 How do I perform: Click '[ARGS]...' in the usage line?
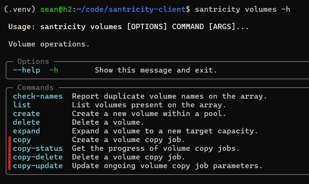(x=229, y=26)
